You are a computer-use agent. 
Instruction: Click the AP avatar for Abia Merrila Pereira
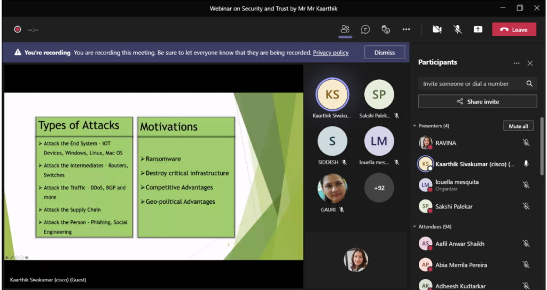point(425,265)
